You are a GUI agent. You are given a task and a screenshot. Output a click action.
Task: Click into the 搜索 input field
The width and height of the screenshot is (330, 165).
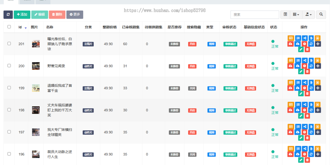255,15
